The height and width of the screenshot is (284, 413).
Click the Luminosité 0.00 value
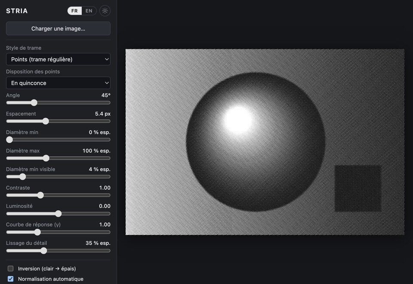click(x=105, y=206)
